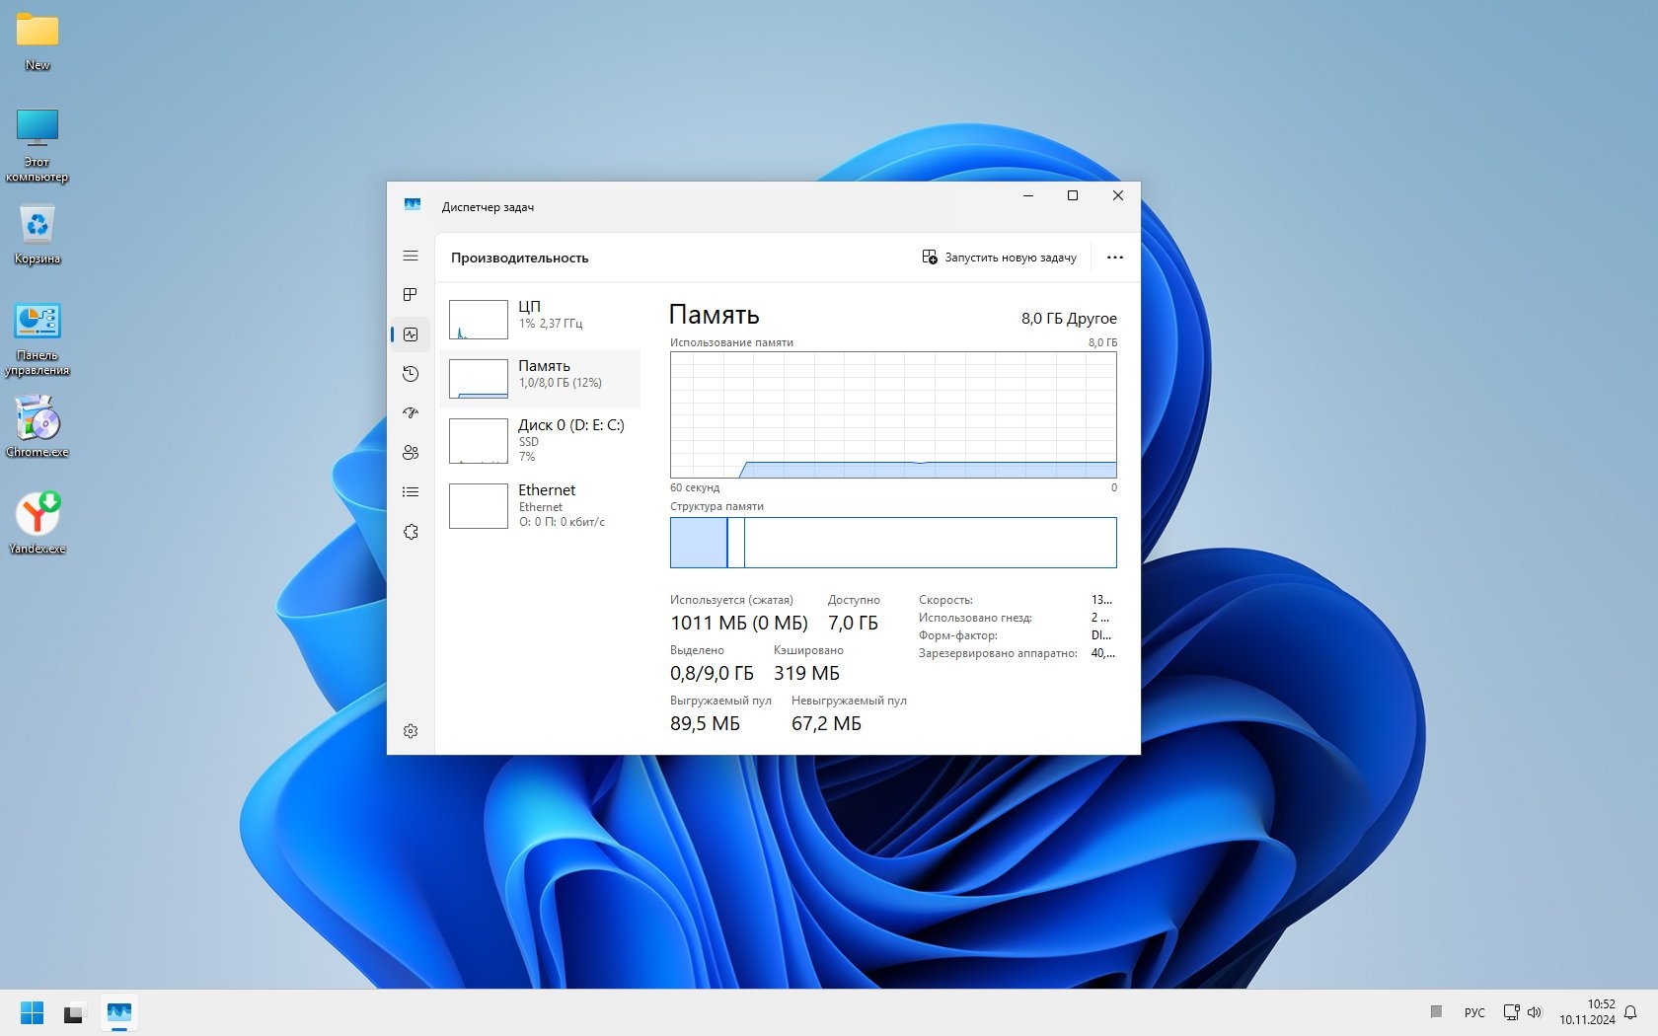Select the Performance page icon in sidebar
1658x1036 pixels.
(x=411, y=334)
